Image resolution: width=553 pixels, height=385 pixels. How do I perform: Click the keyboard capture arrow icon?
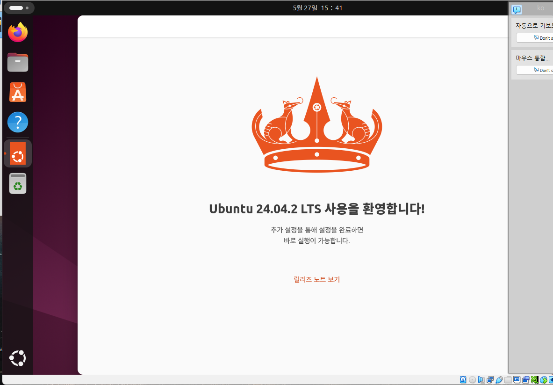[551, 380]
